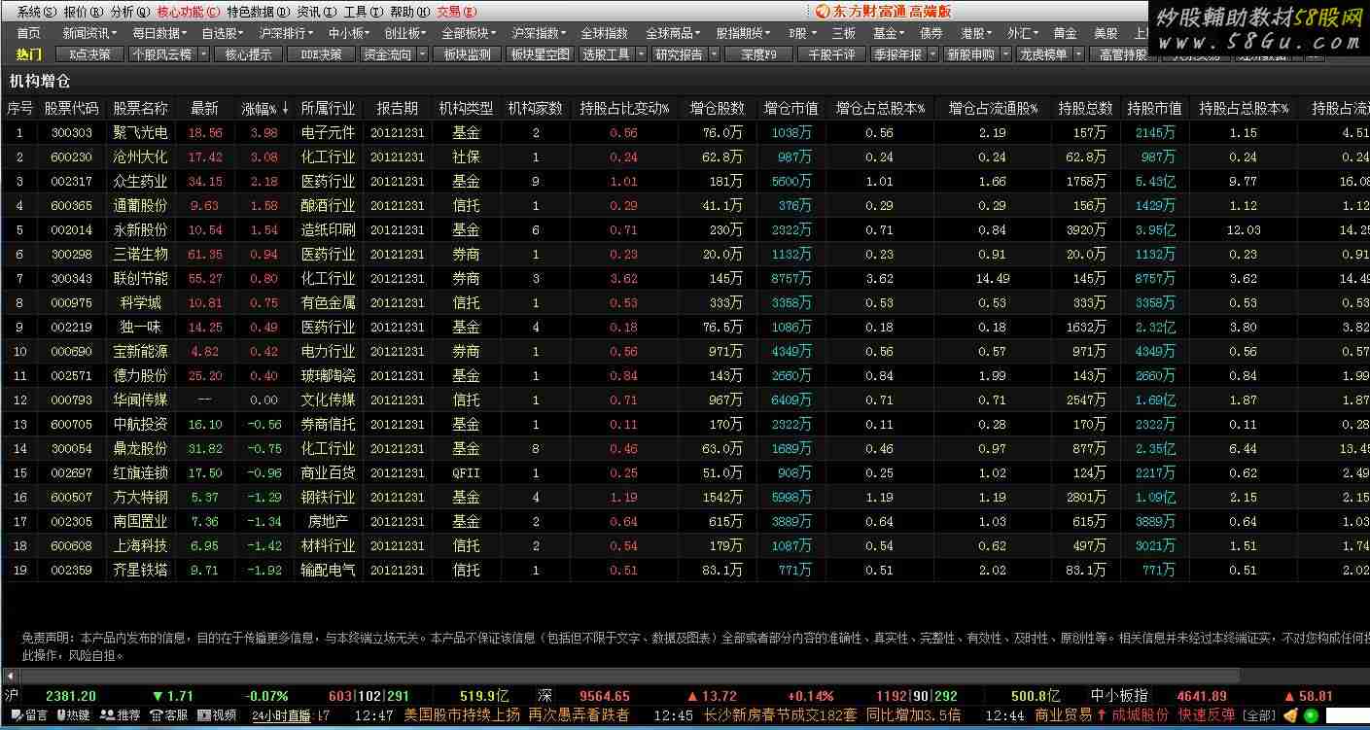
Task: Select the 联创节能 stock name
Action: 140,278
